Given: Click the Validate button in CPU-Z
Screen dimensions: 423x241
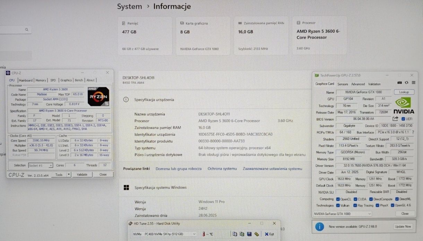Looking at the screenshot, I should click(x=82, y=175).
